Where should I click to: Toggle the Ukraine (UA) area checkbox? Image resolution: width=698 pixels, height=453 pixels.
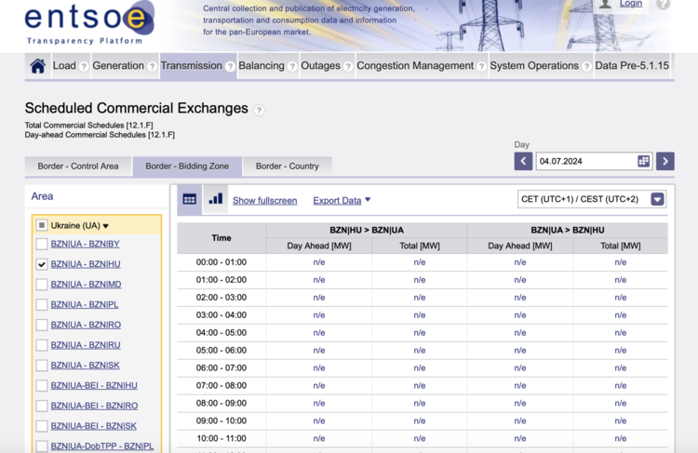41,225
